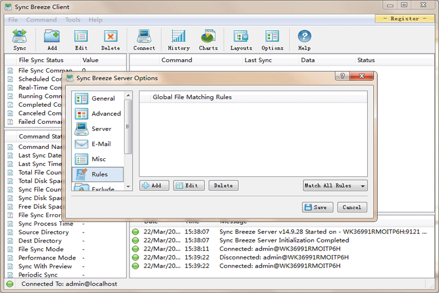Open the Match All Rules dropdown

click(335, 185)
